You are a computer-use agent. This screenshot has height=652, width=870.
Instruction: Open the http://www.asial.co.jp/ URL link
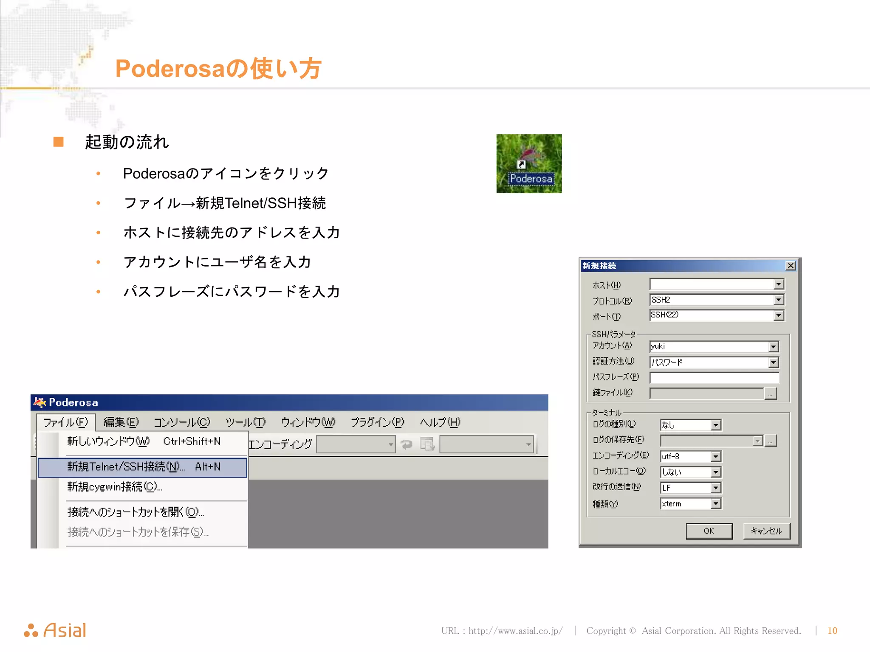tap(515, 631)
